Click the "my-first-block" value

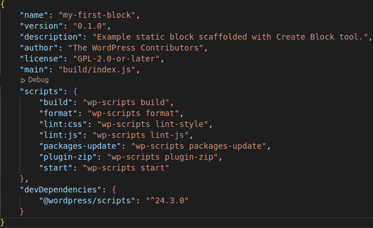97,15
